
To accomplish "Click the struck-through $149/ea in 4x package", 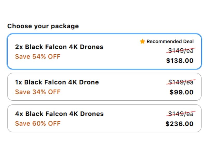I will point(181,114).
